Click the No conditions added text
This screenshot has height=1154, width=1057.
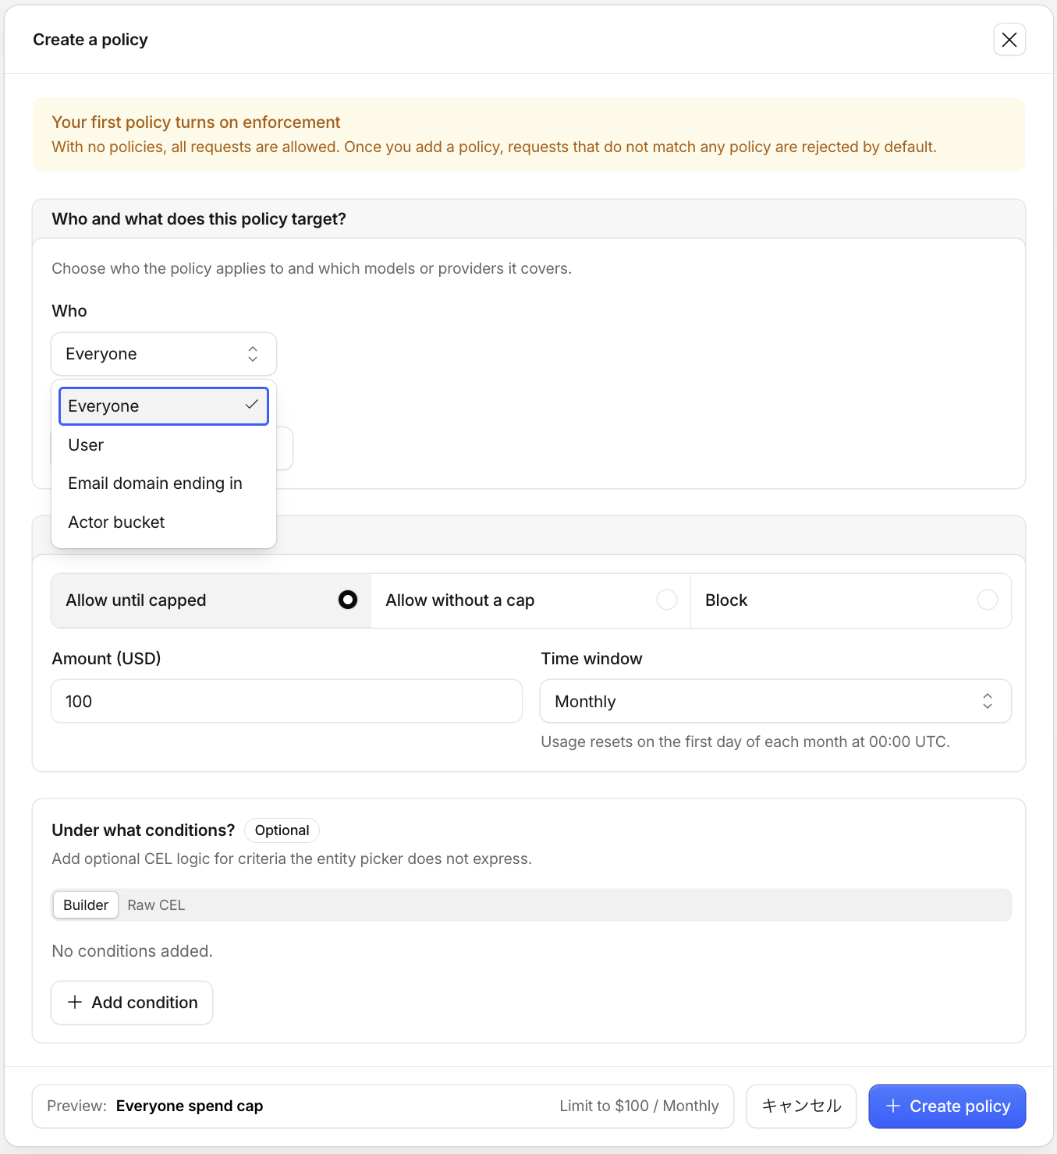(x=132, y=951)
